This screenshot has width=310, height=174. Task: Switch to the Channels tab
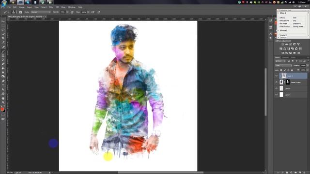(x=285, y=58)
